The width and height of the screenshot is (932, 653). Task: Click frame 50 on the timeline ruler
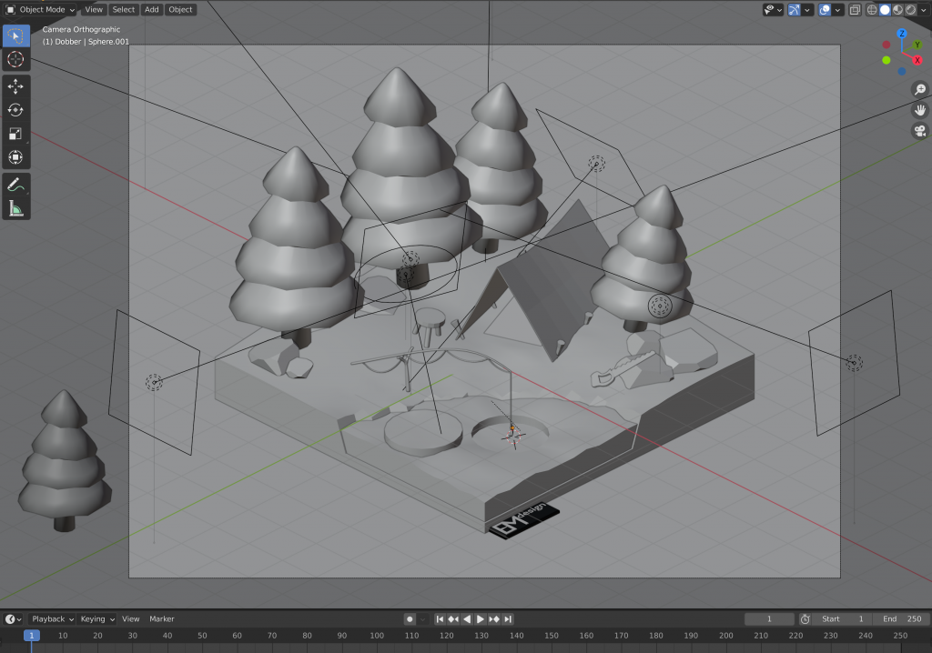[x=202, y=636]
